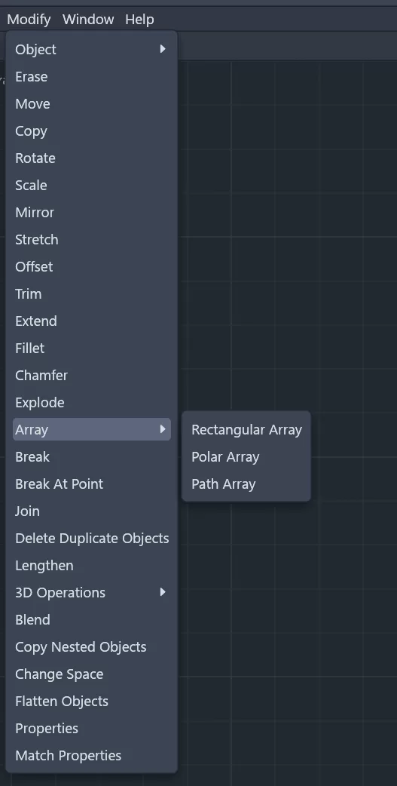Select Path Array option
The width and height of the screenshot is (397, 786).
click(x=246, y=484)
